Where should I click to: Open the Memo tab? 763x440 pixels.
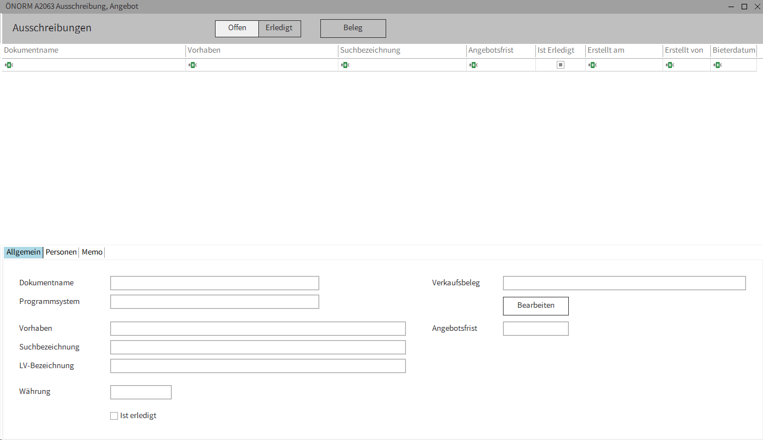92,252
